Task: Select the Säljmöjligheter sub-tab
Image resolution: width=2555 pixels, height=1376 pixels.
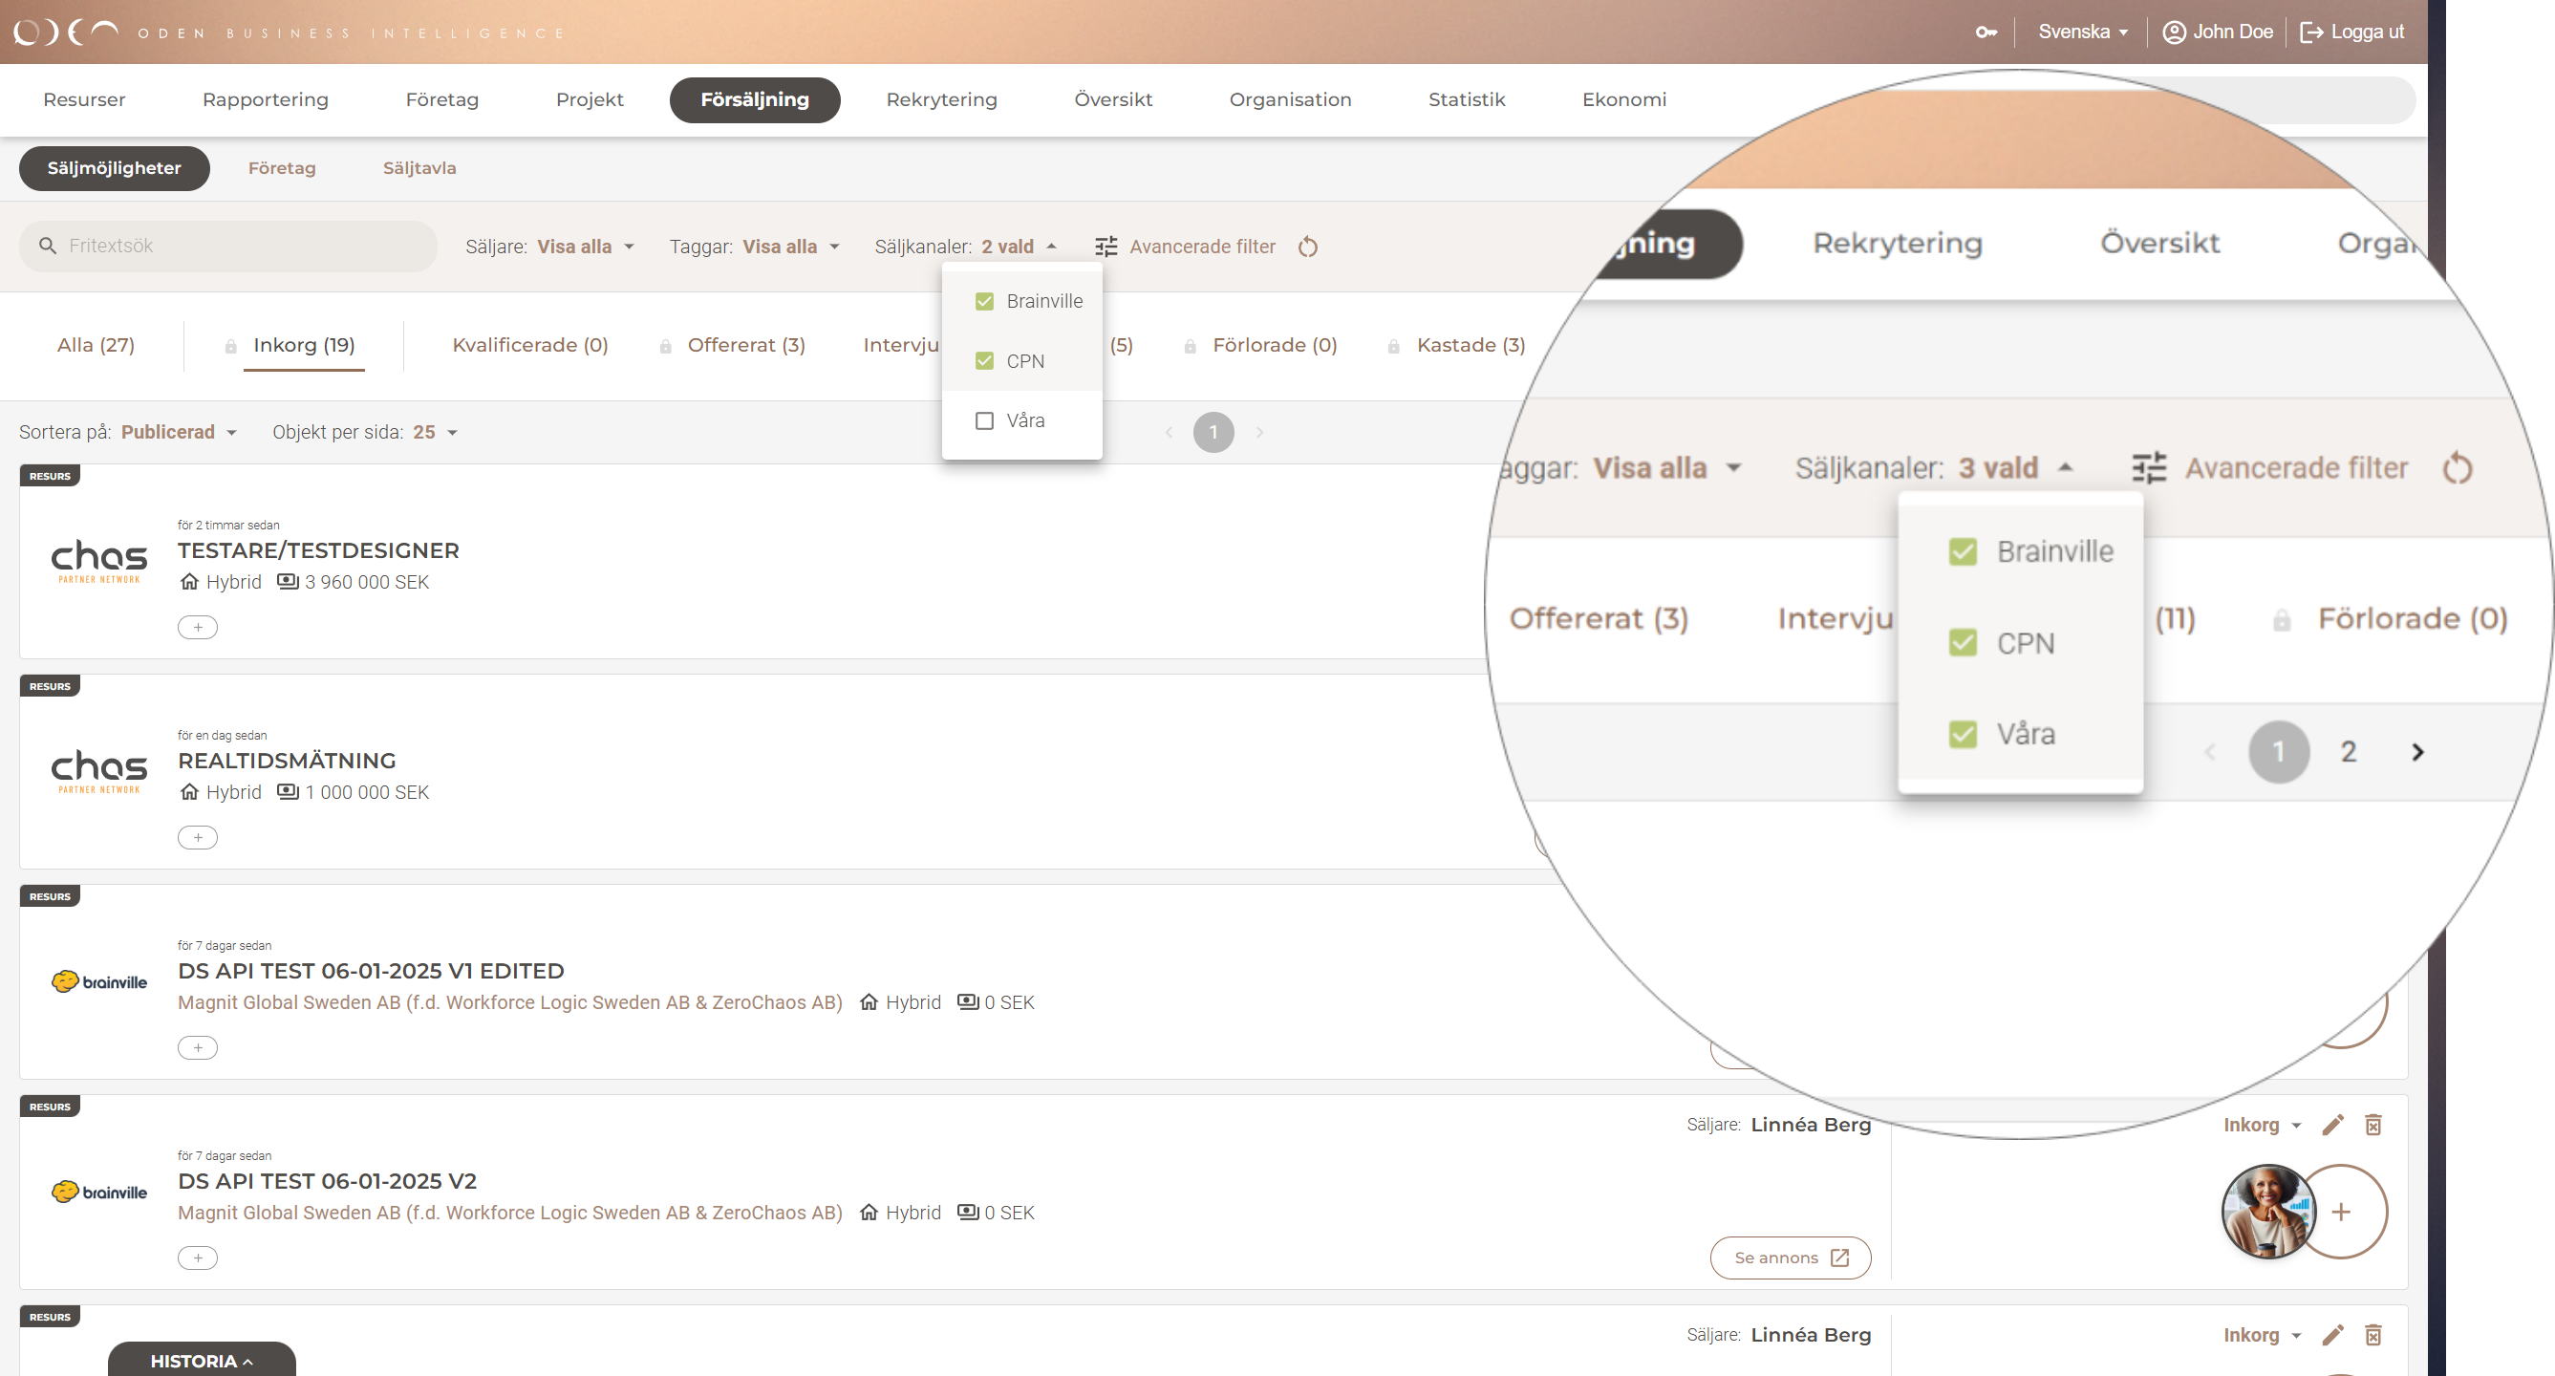Action: pyautogui.click(x=114, y=167)
